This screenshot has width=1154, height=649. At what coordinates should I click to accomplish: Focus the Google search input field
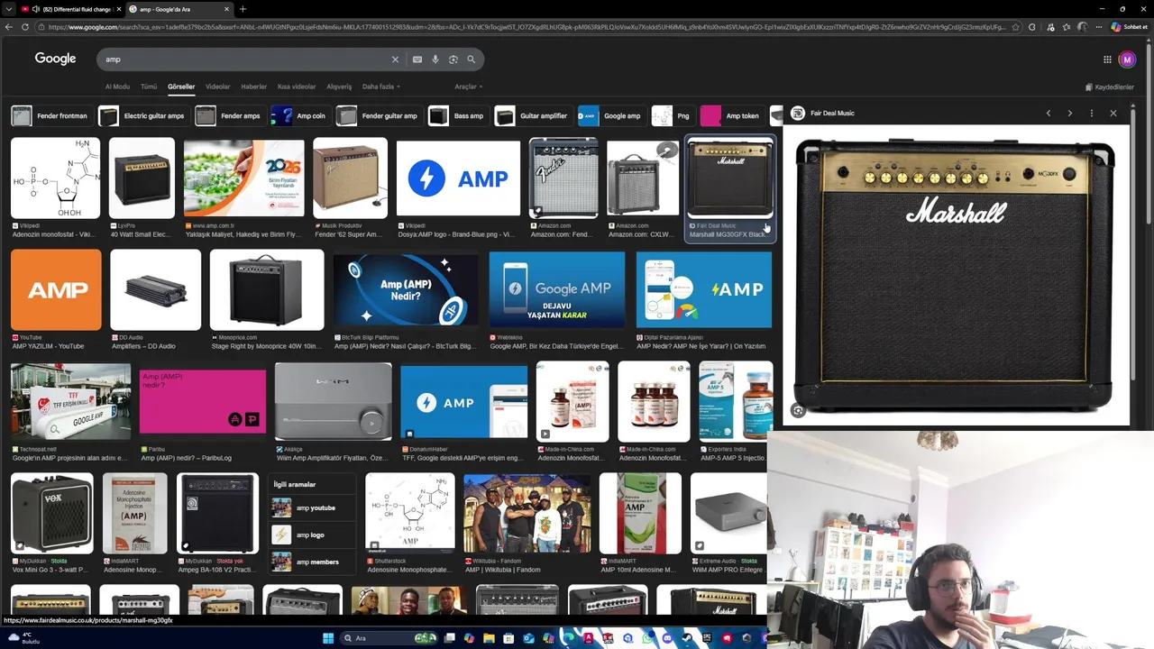[243, 59]
